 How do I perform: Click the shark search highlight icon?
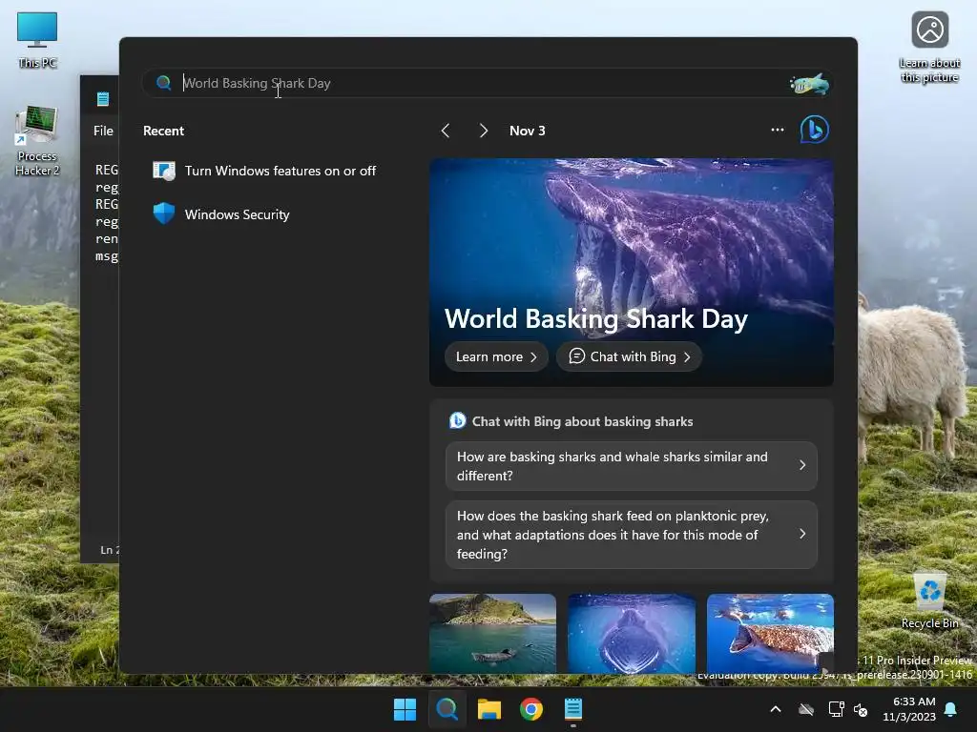[x=809, y=84]
